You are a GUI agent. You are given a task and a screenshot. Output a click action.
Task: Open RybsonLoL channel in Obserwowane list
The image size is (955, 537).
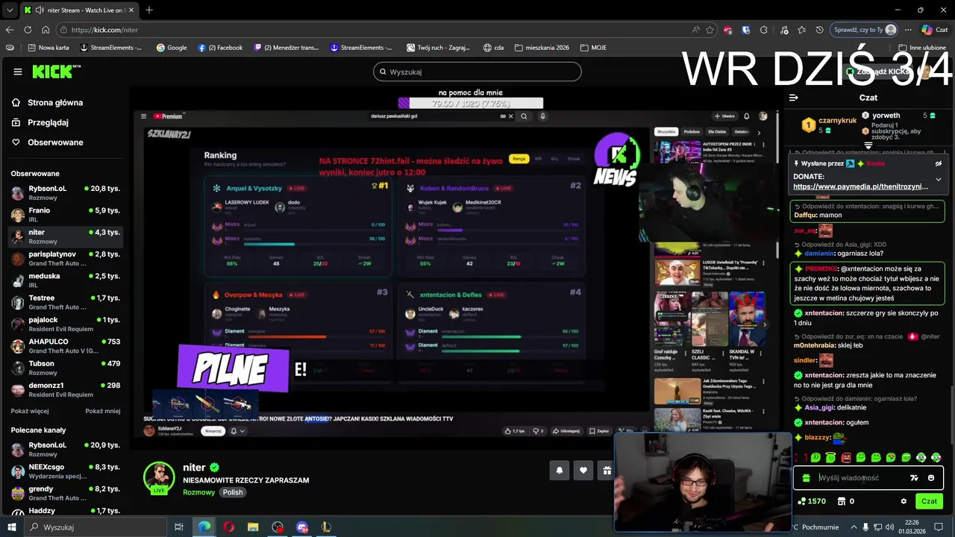coord(65,192)
